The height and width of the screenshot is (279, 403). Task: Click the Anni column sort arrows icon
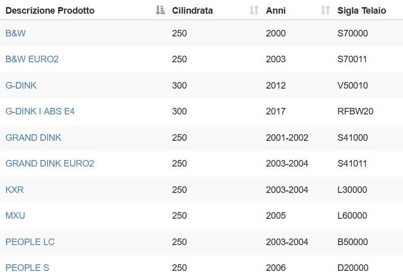coord(326,10)
